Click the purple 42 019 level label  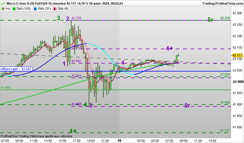[76, 76]
